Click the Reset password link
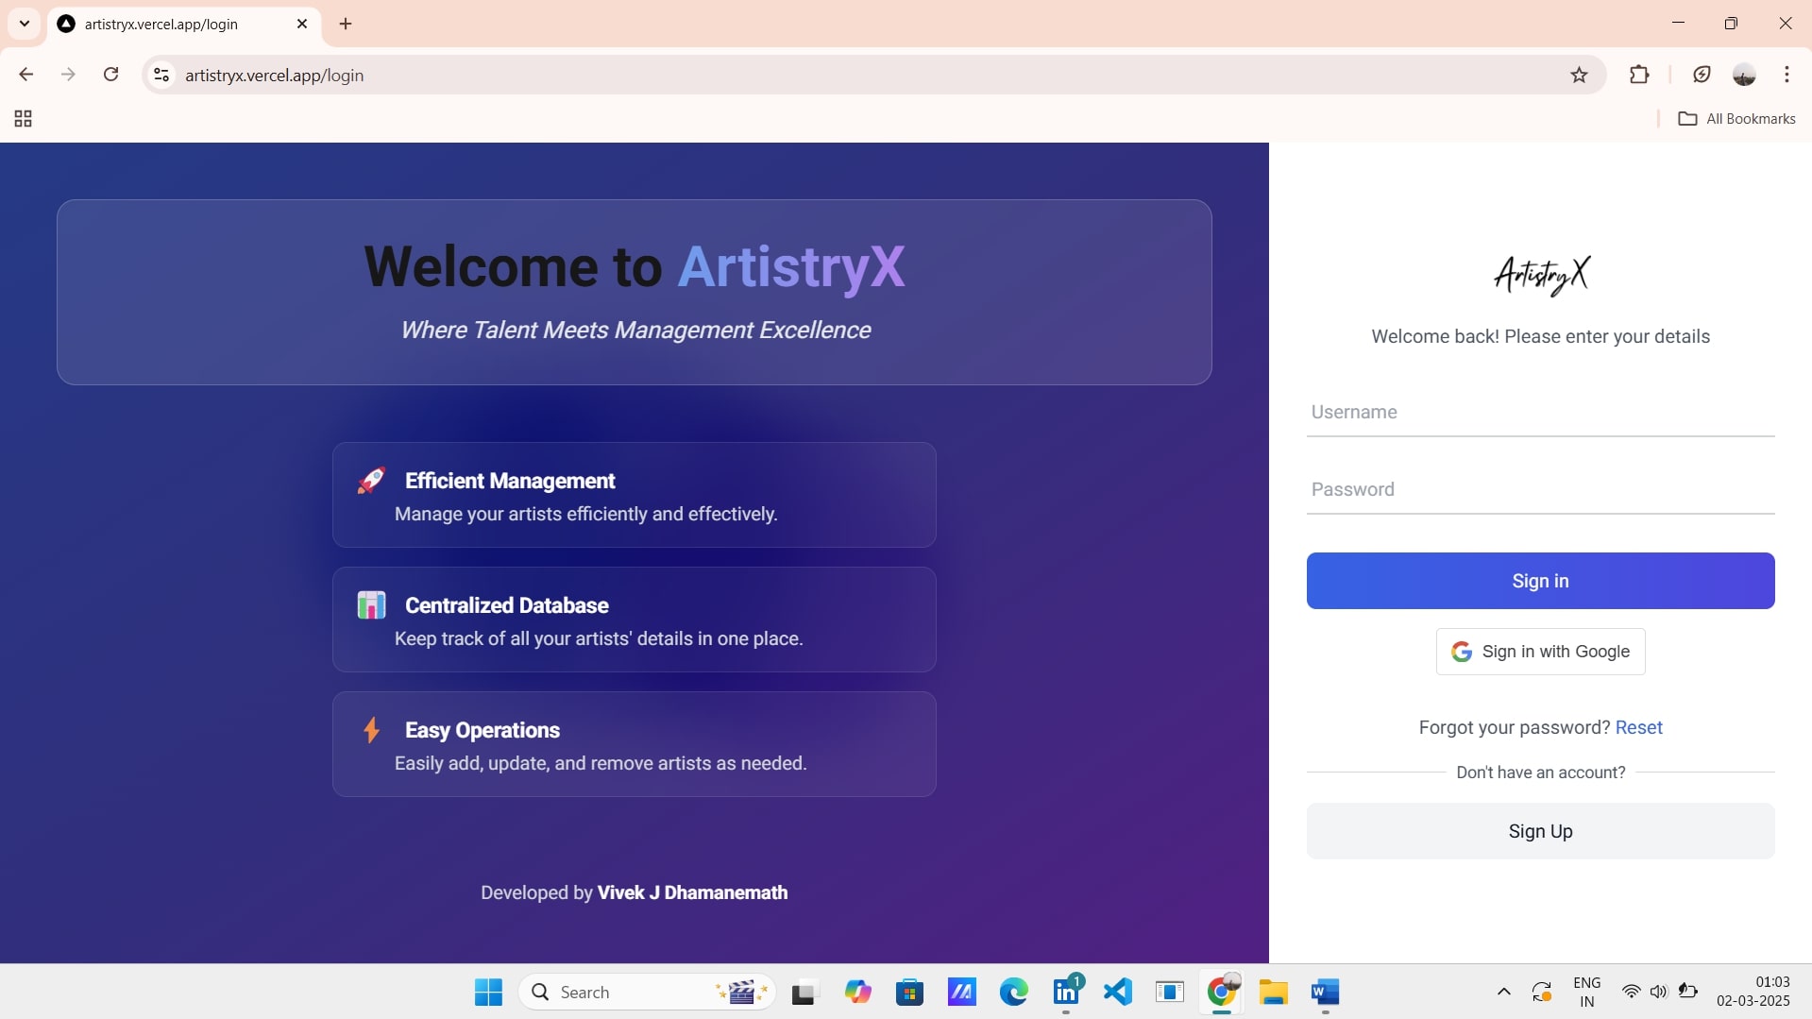 (1638, 727)
